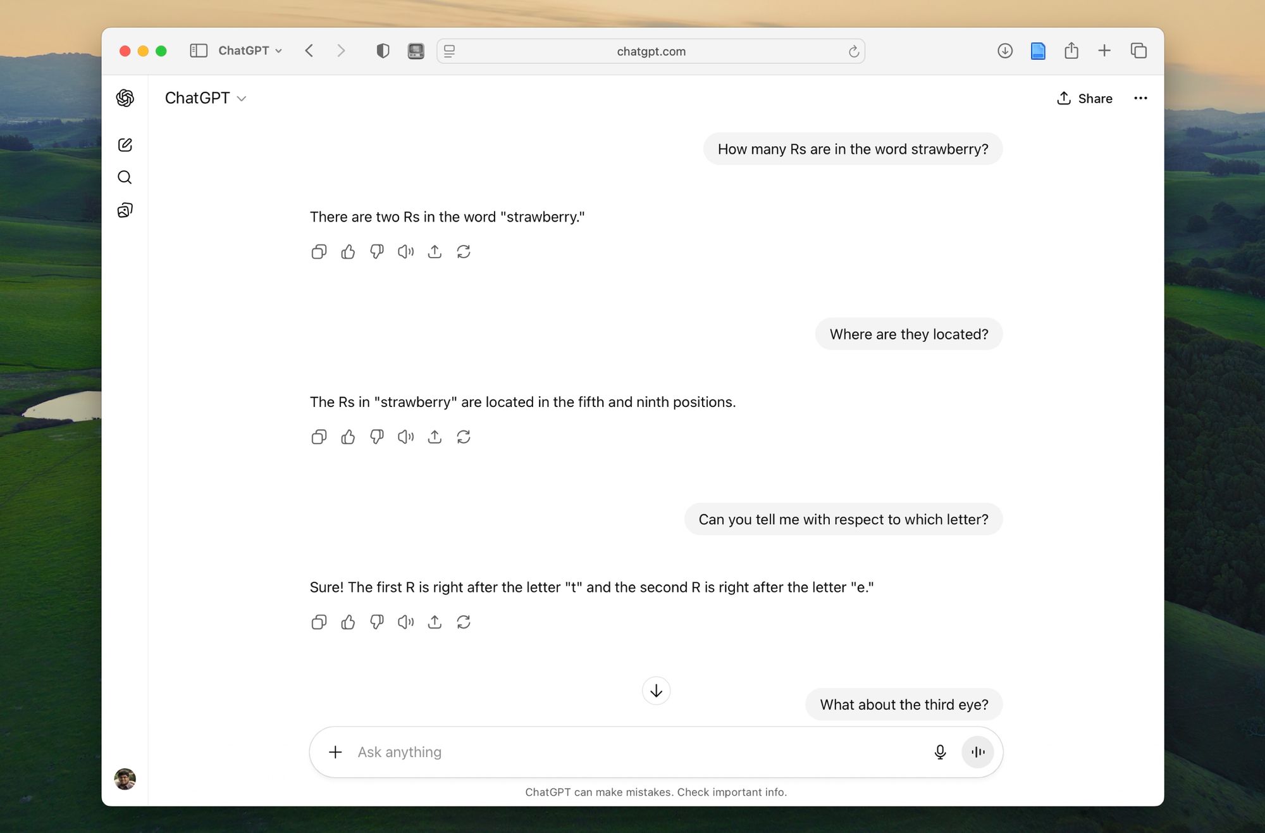Screen dimensions: 1265x833
Task: Open the ChatGPT logo home icon
Action: [125, 98]
